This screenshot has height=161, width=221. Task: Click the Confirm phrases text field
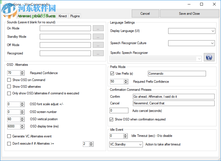(174, 97)
